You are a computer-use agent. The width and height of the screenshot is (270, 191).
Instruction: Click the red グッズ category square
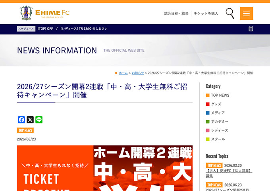pyautogui.click(x=208, y=104)
